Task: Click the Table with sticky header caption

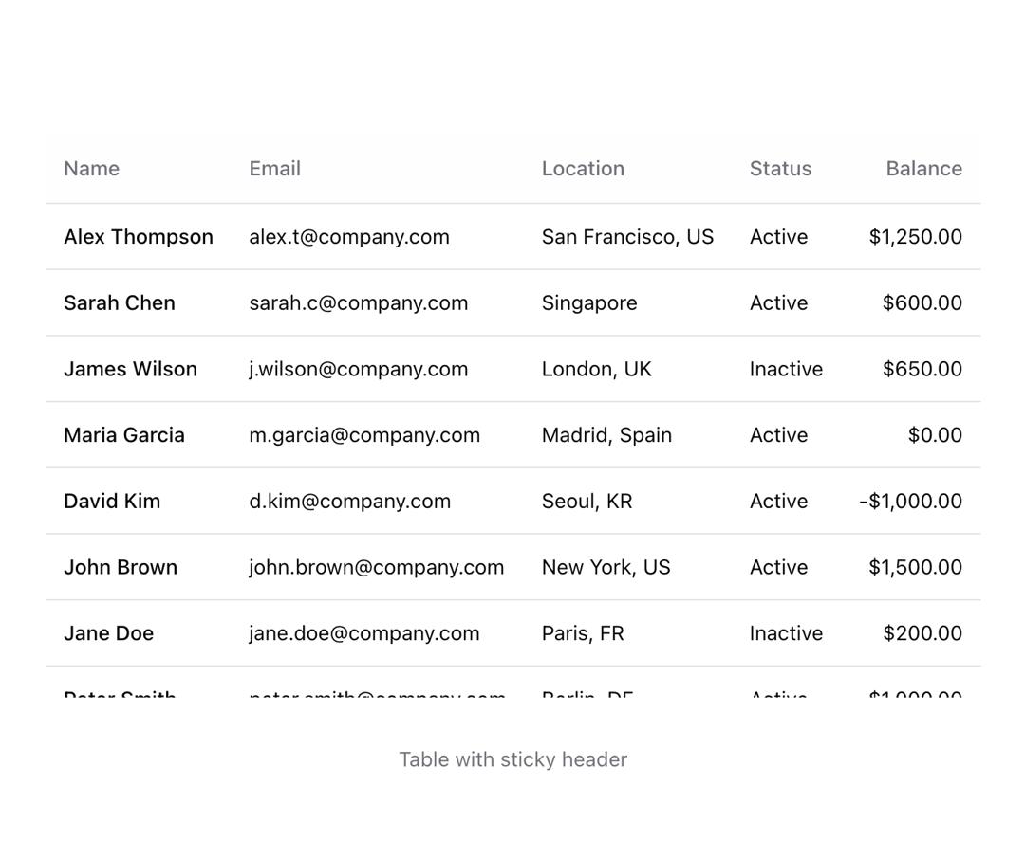Action: click(x=513, y=759)
